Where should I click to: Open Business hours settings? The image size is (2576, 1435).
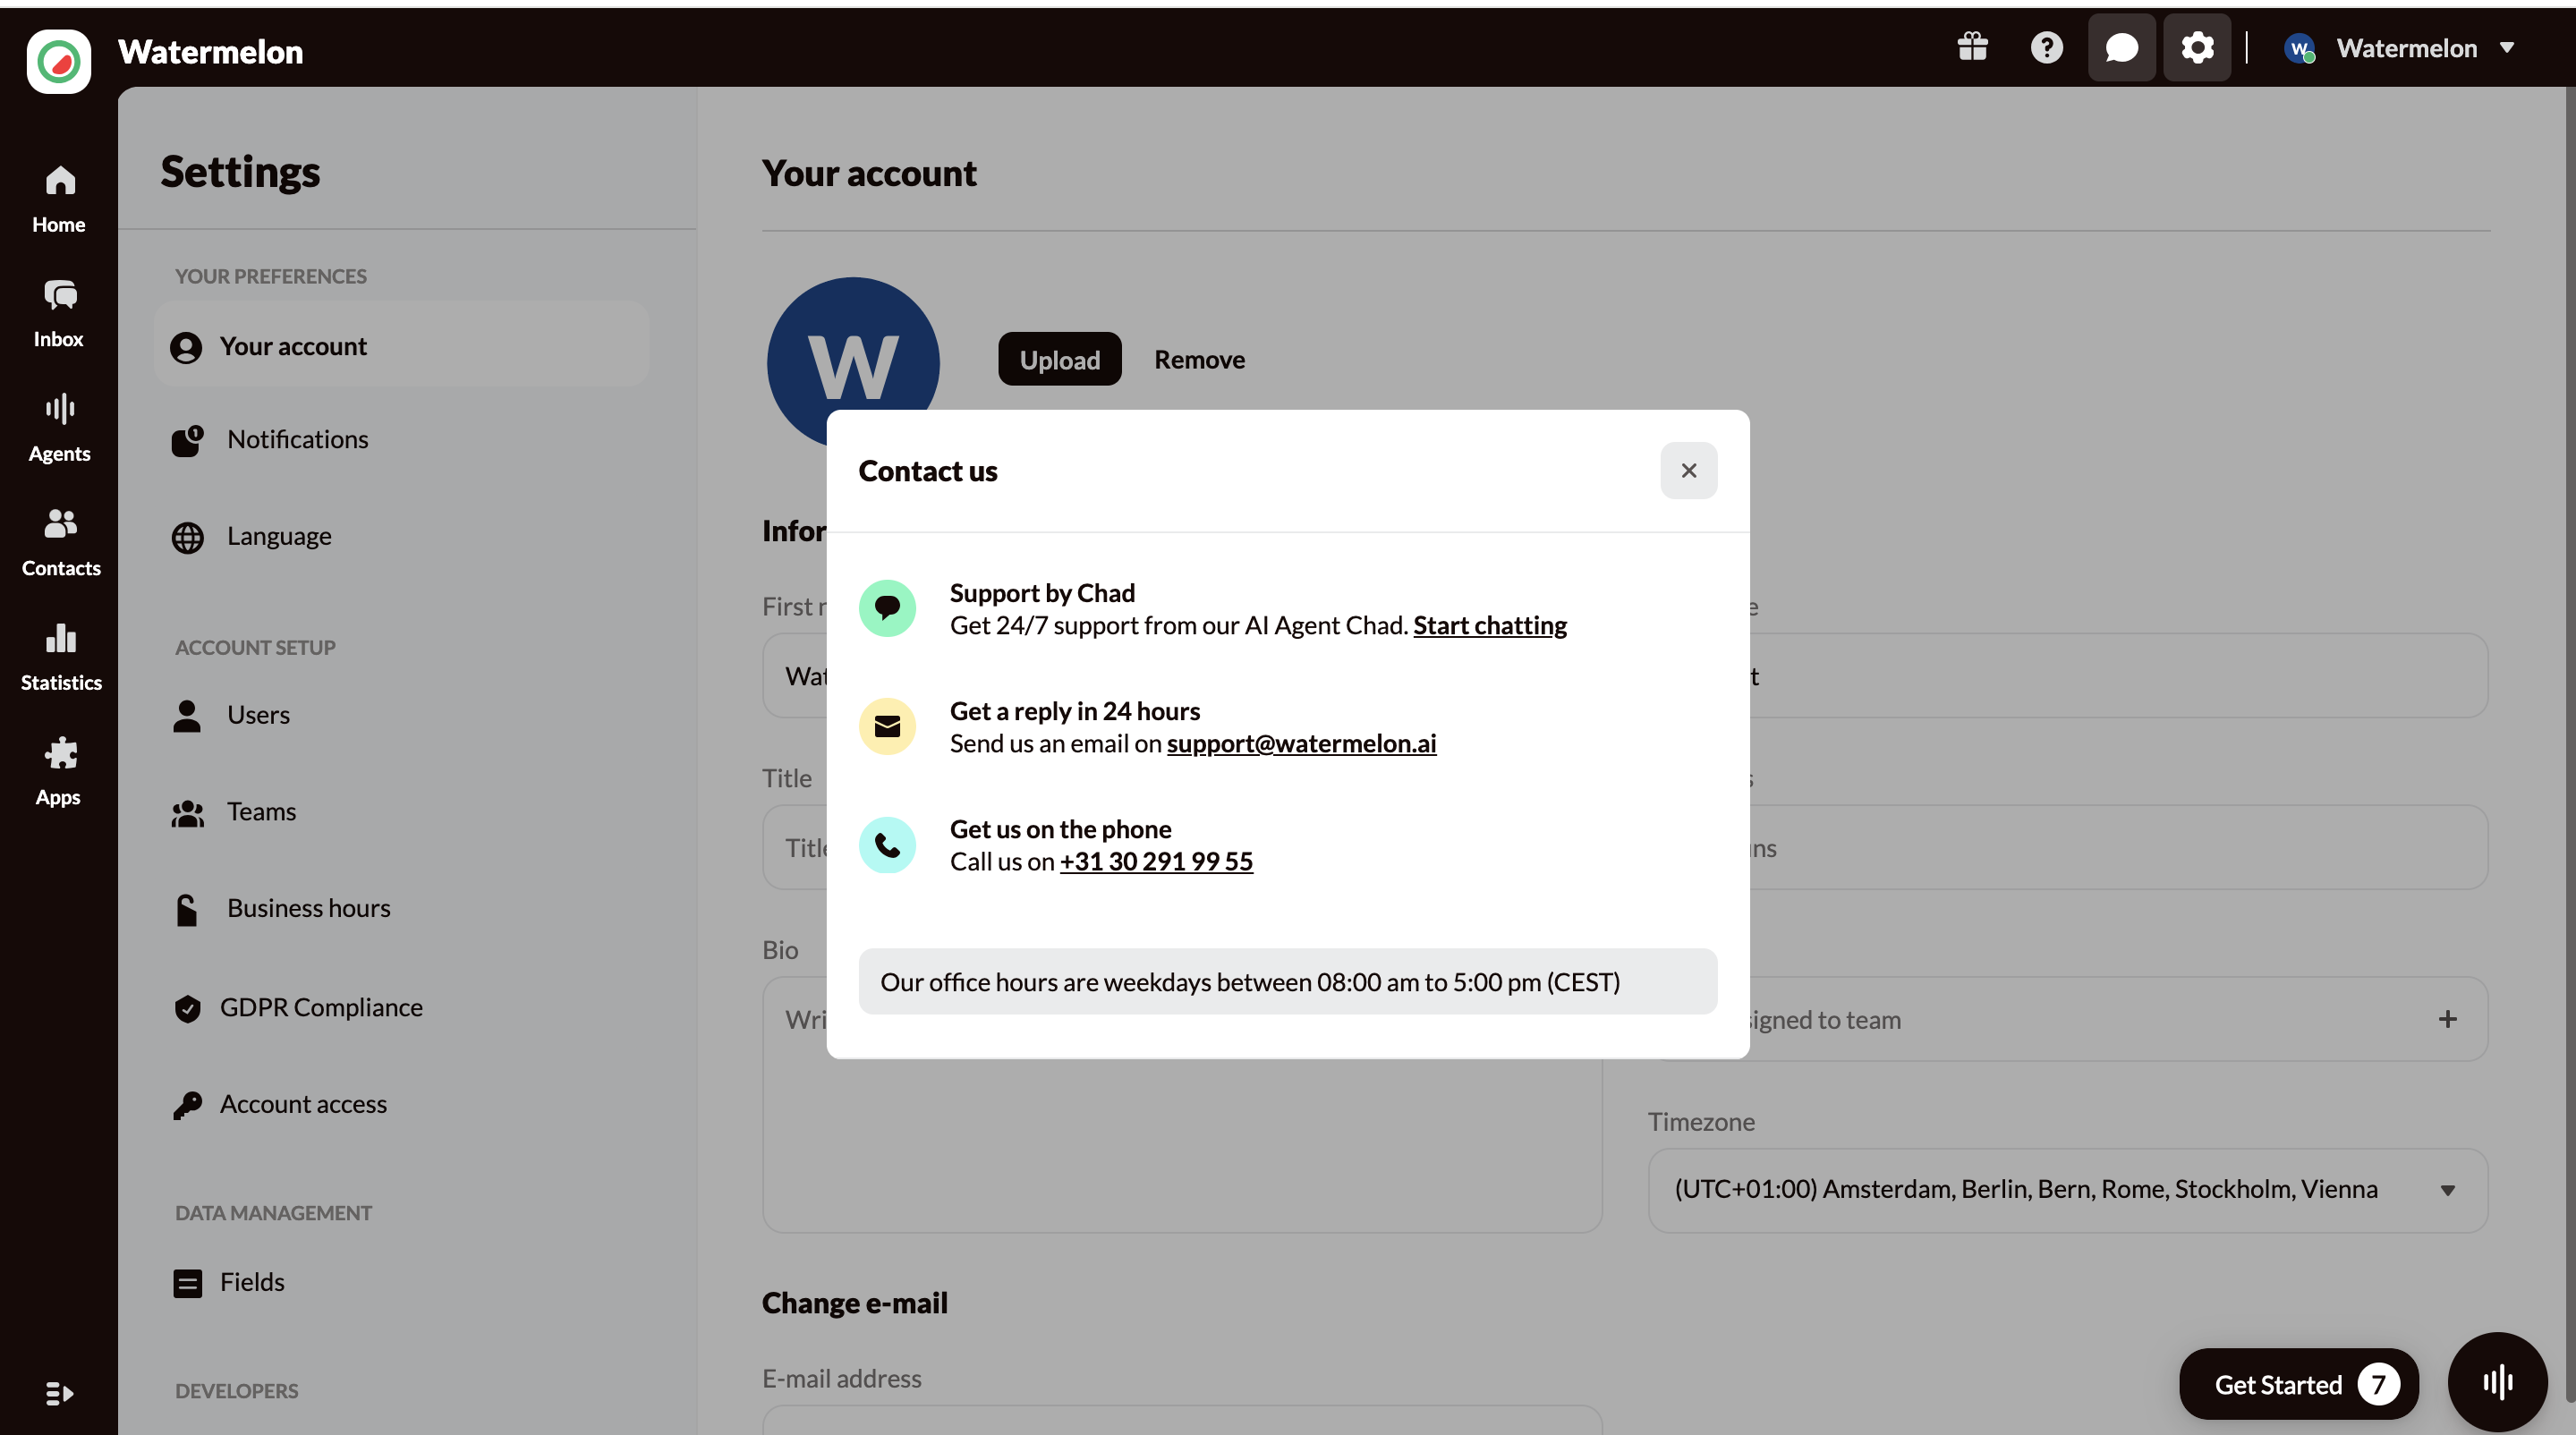(x=308, y=908)
